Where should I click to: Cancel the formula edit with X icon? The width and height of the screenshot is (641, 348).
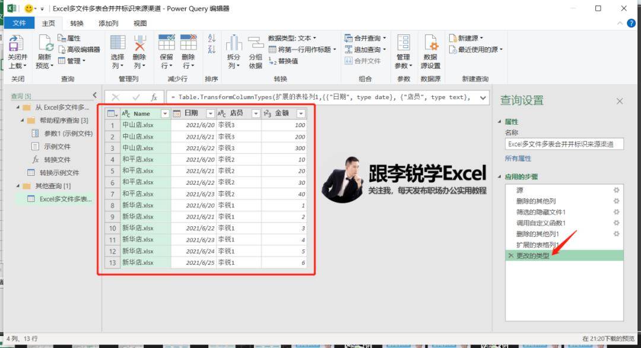pyautogui.click(x=116, y=97)
